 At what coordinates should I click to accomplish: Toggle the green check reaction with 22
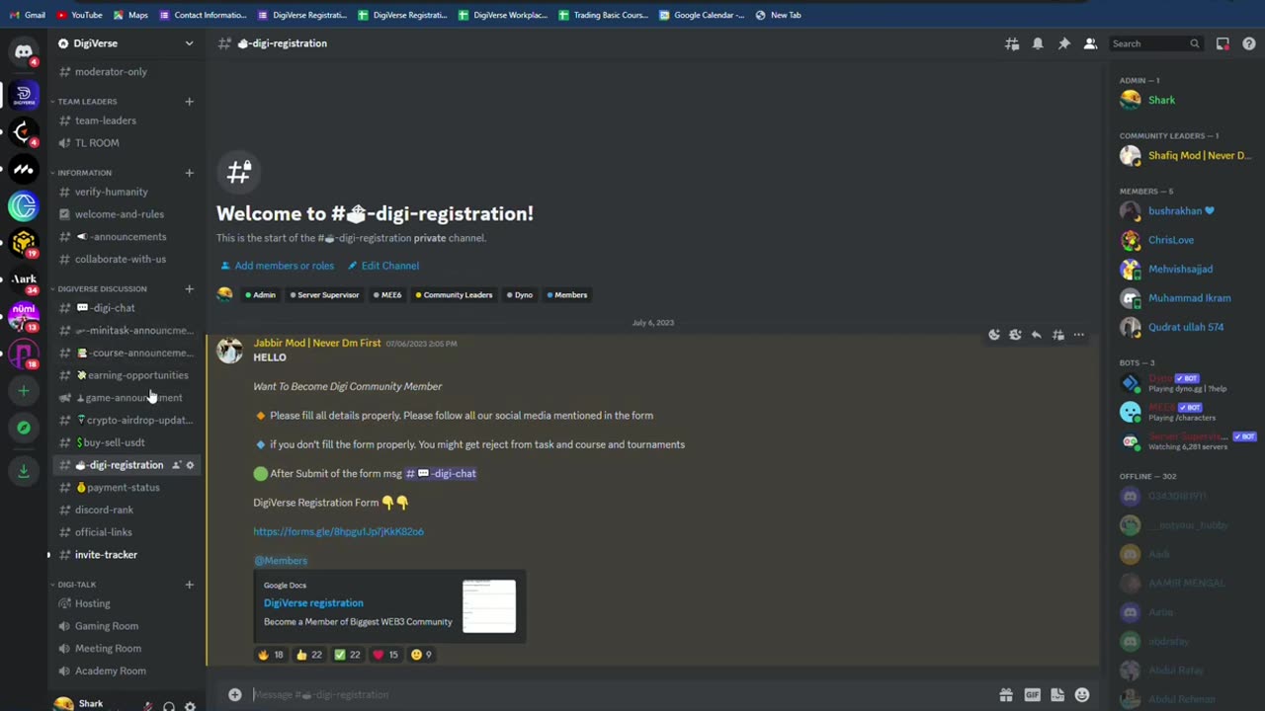click(x=347, y=654)
